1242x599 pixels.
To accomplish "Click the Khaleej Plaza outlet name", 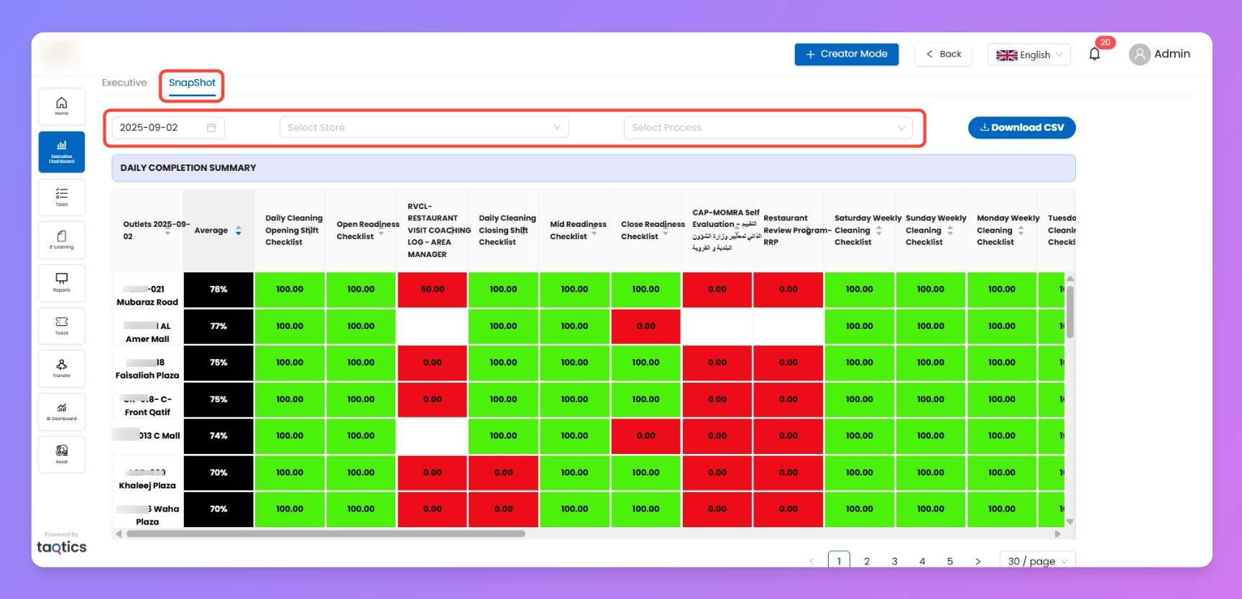I will 147,486.
